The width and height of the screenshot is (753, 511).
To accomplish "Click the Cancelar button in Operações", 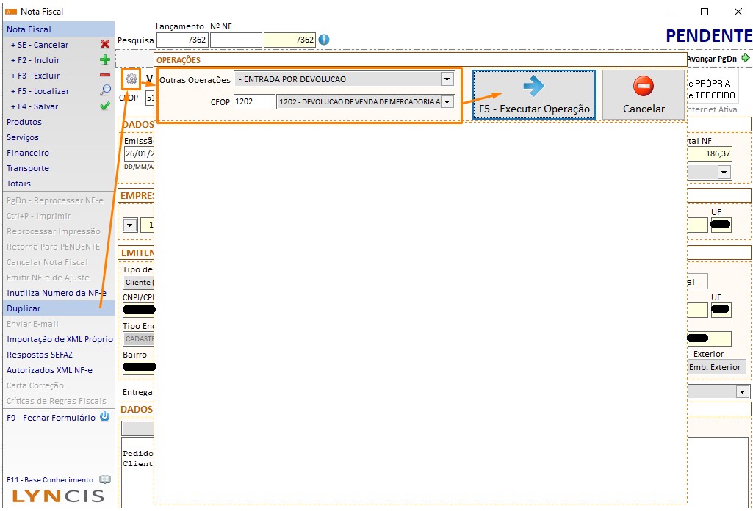I will tap(644, 95).
